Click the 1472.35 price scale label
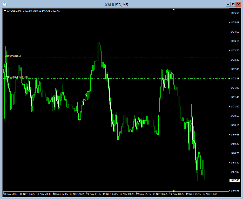This screenshot has height=199, width=243. (235, 79)
